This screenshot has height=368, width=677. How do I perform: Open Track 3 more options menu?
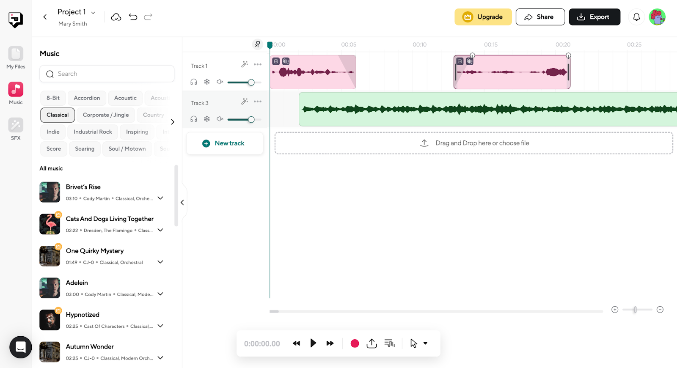pos(258,102)
